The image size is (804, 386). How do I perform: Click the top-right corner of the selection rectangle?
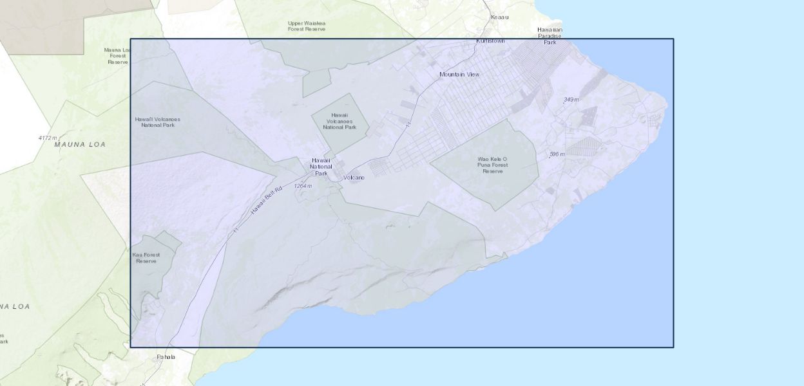pos(673,39)
